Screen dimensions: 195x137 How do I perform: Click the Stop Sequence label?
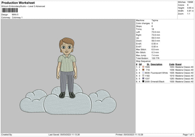[x=143, y=61]
